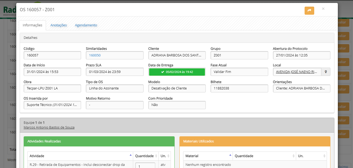Open the Agendamento tab

tap(86, 25)
